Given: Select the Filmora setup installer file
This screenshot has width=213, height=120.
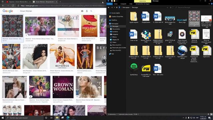Looking at the screenshot, I should [x=146, y=36].
